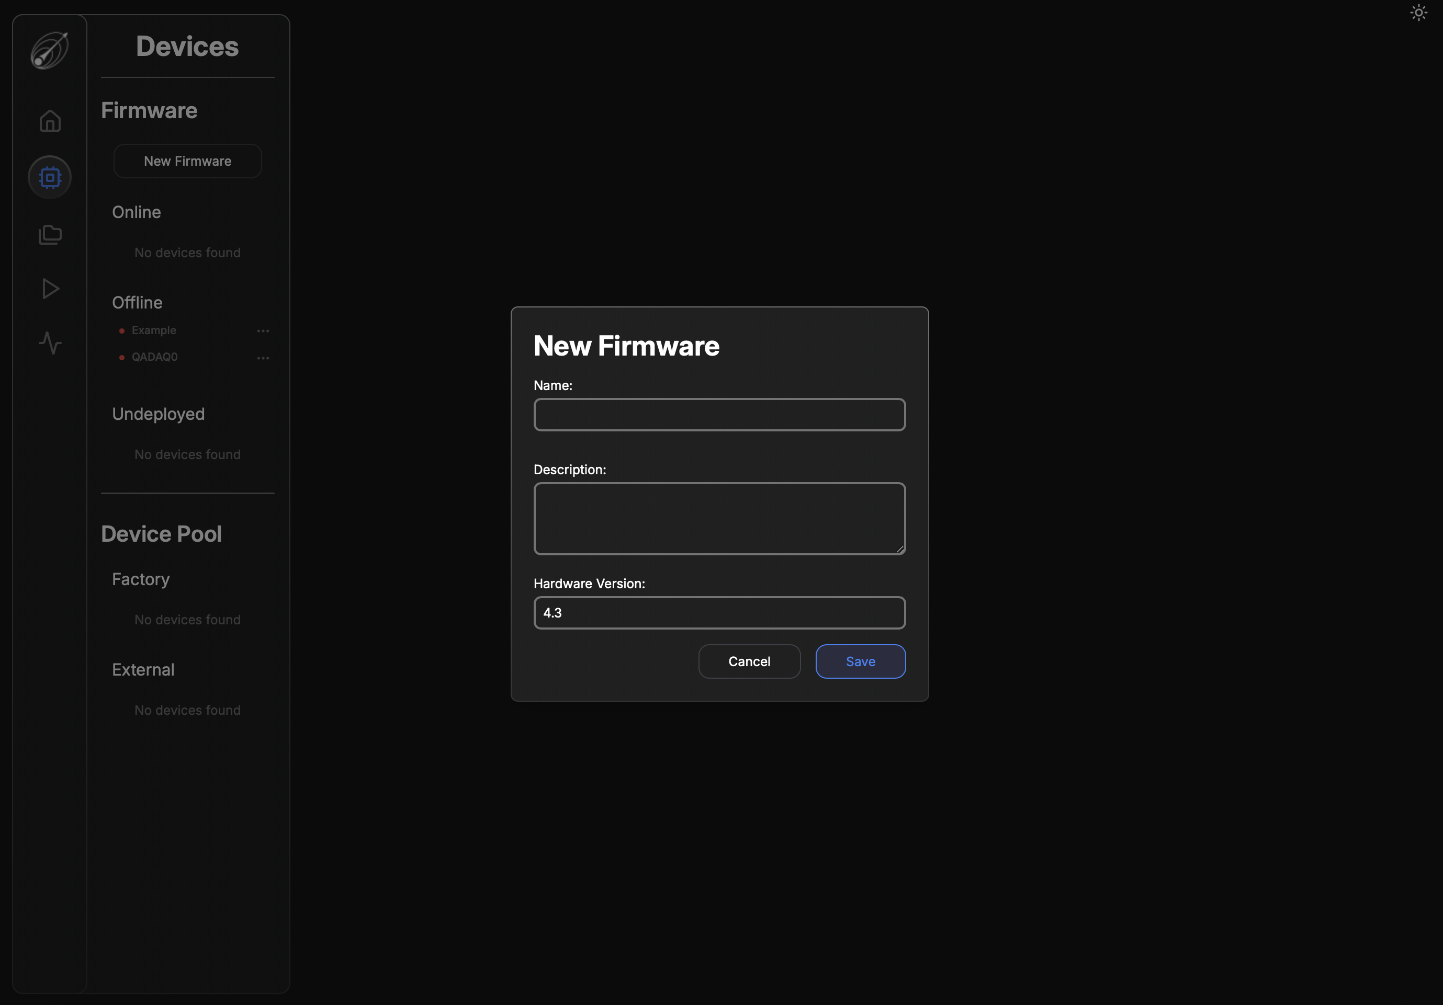Click the play triangle sidebar icon
This screenshot has height=1005, width=1443.
point(50,289)
